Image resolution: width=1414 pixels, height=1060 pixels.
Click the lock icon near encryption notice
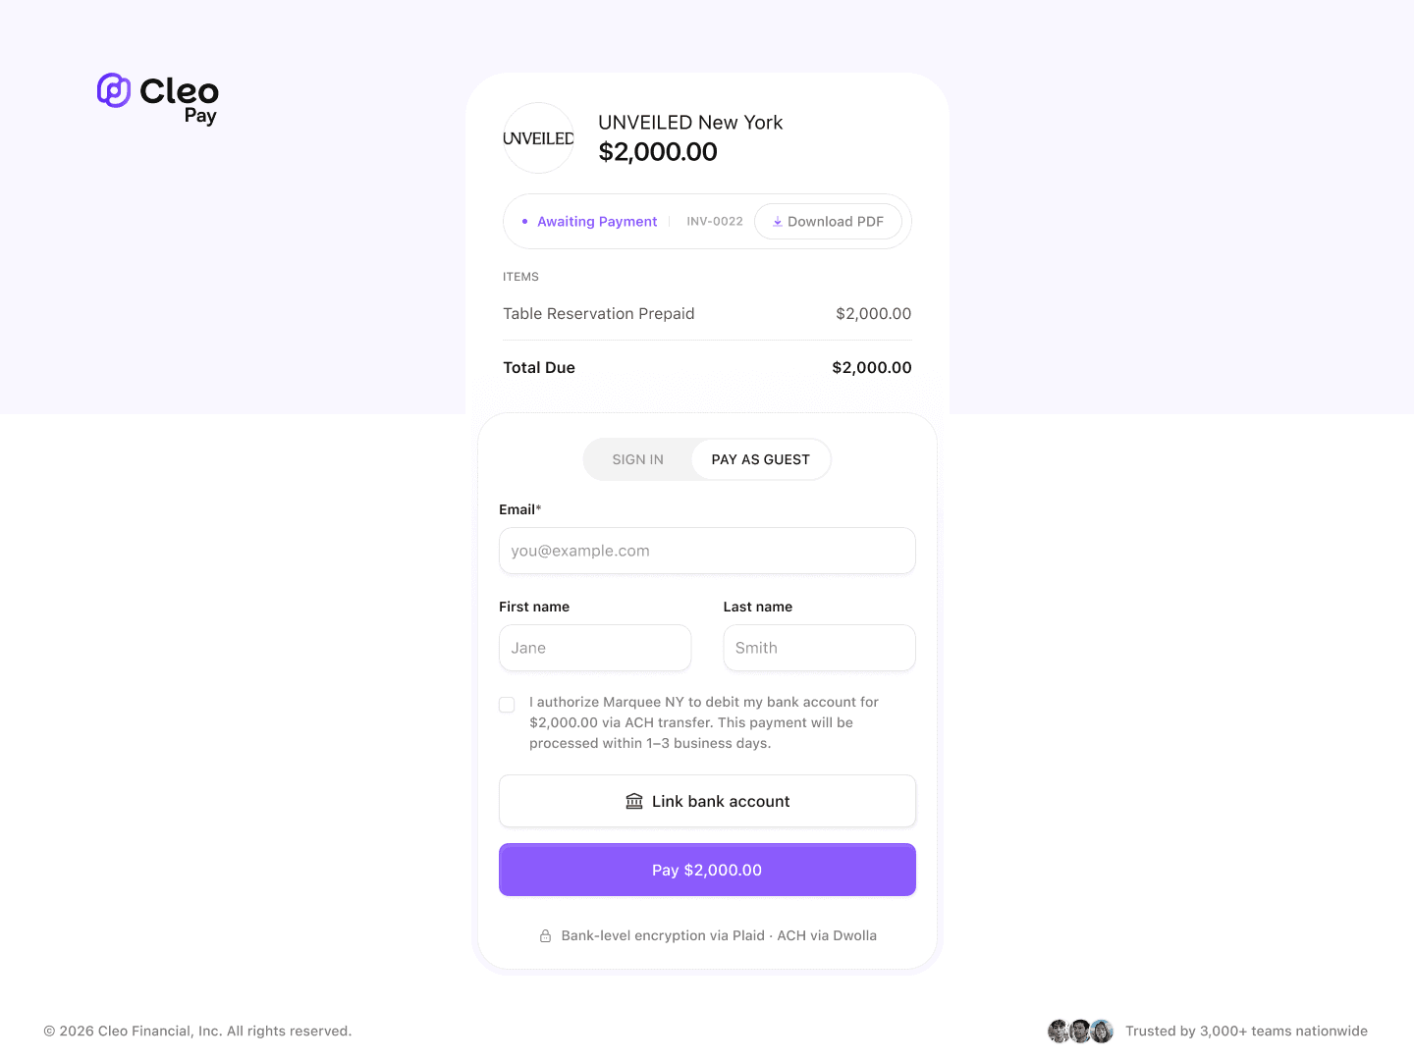546,935
